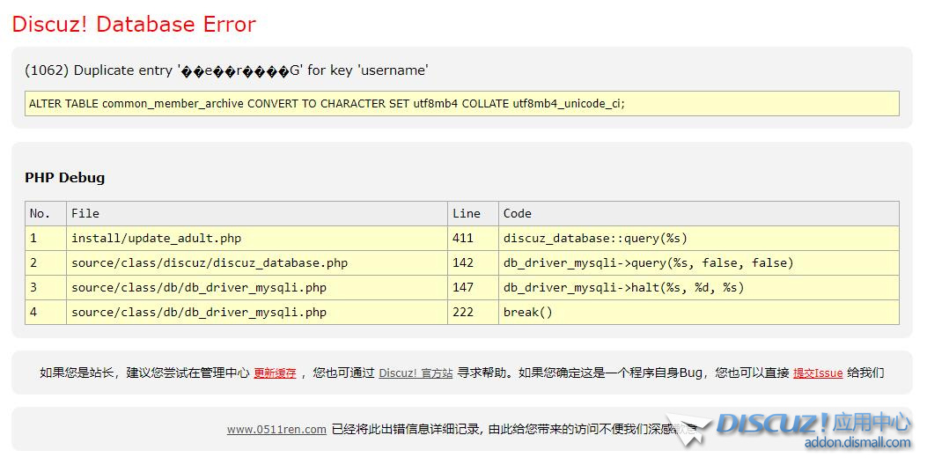Viewport: 927px width, 465px height.
Task: Select install/update_adult.php file cell
Action: pyautogui.click(x=257, y=239)
